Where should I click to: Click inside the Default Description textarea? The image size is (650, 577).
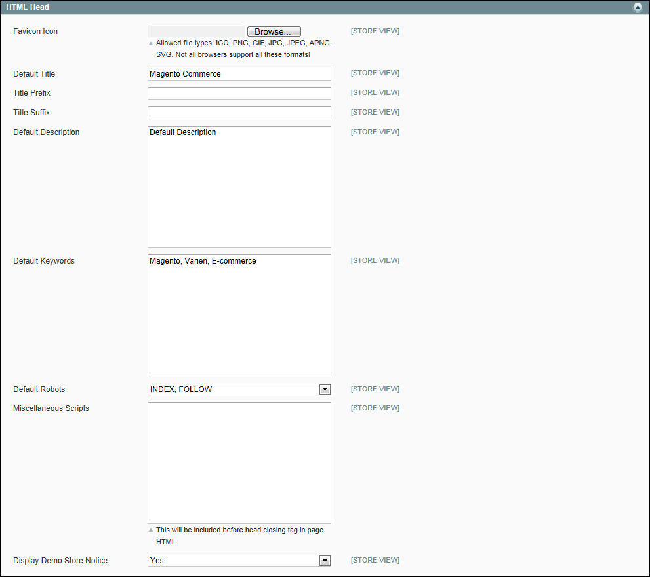239,187
